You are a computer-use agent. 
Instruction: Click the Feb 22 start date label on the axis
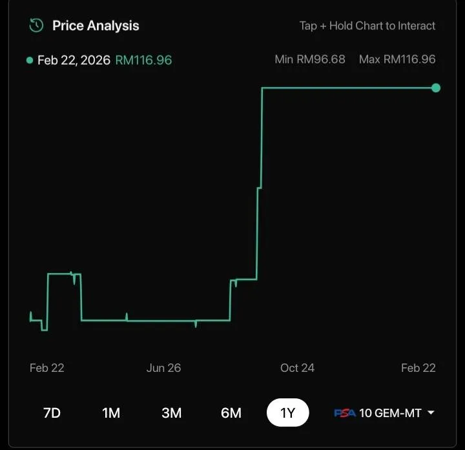(47, 368)
